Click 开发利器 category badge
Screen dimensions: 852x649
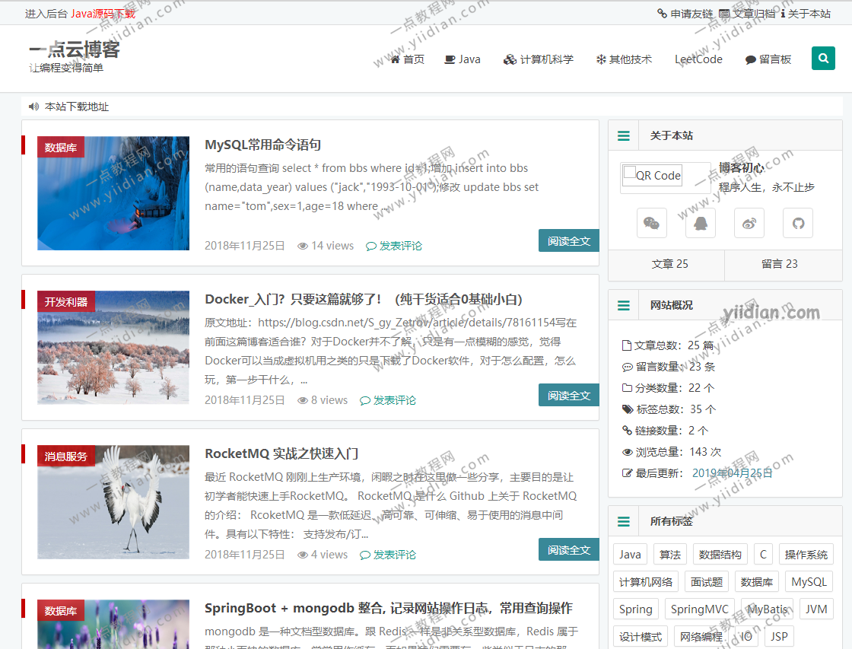(x=66, y=301)
